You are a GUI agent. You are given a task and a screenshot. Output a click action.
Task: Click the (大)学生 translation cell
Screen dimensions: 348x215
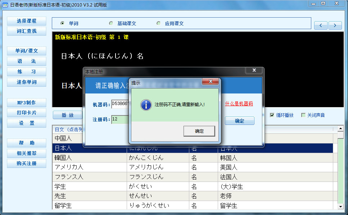(275, 186)
